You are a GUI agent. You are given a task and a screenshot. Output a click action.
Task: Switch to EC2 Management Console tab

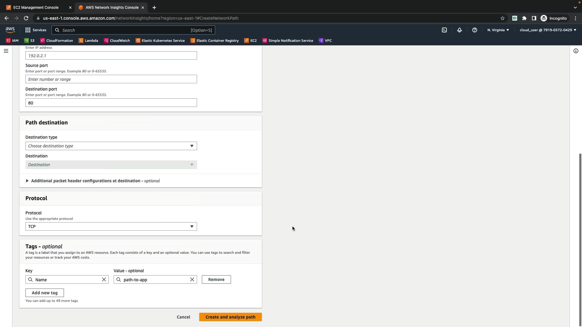coord(36,7)
